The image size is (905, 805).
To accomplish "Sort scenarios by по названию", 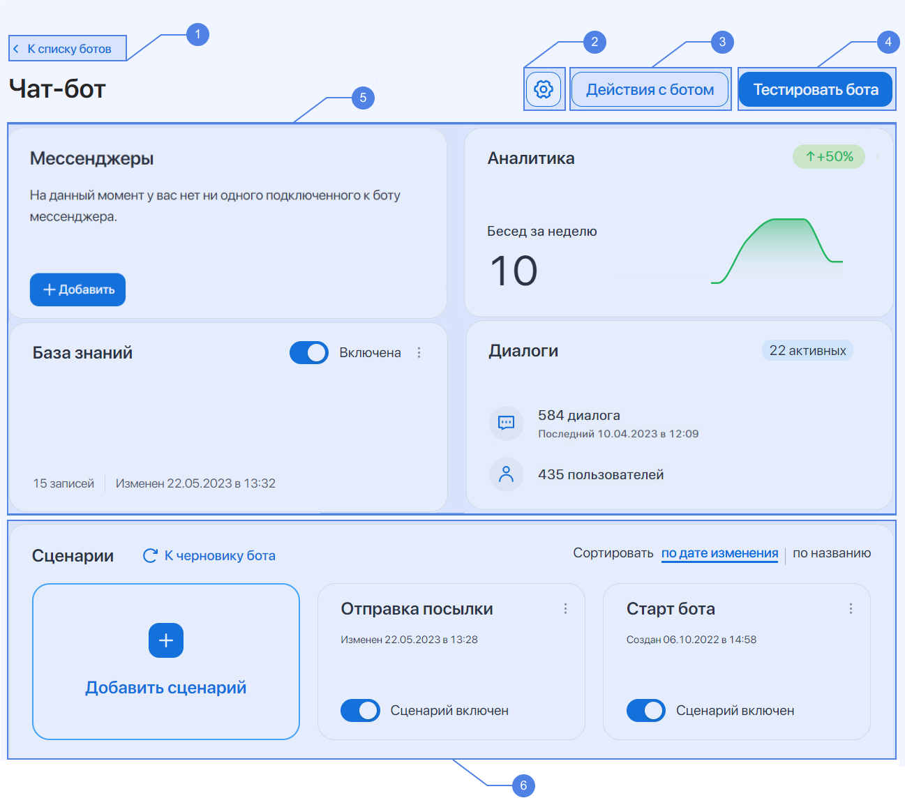I will (832, 553).
